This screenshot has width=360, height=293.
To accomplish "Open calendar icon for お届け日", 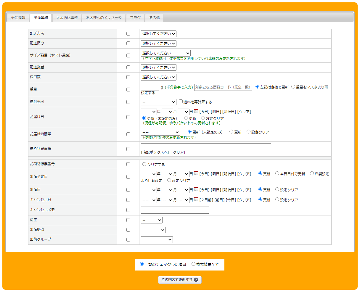I will point(196,111).
